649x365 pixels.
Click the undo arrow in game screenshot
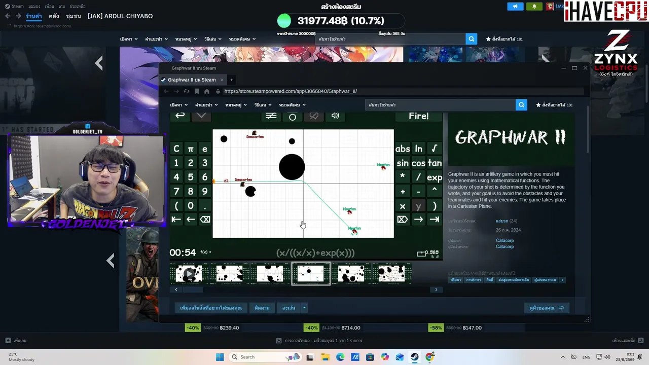coord(180,116)
